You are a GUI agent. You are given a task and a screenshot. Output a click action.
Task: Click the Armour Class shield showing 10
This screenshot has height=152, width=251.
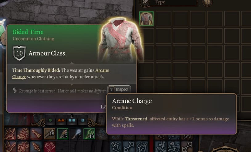point(19,53)
